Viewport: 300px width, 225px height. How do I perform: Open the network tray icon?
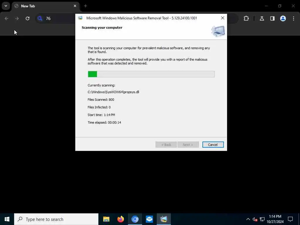(x=262, y=219)
